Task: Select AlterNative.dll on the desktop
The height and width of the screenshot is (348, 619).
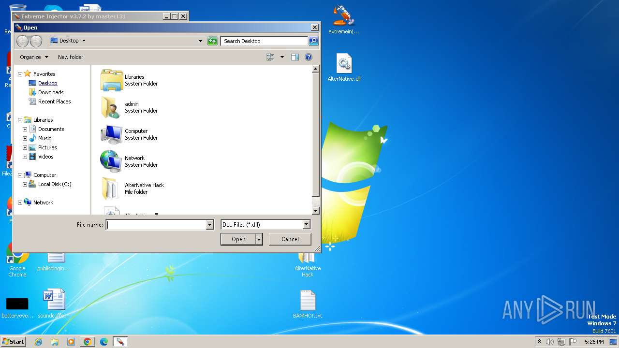Action: 344,68
